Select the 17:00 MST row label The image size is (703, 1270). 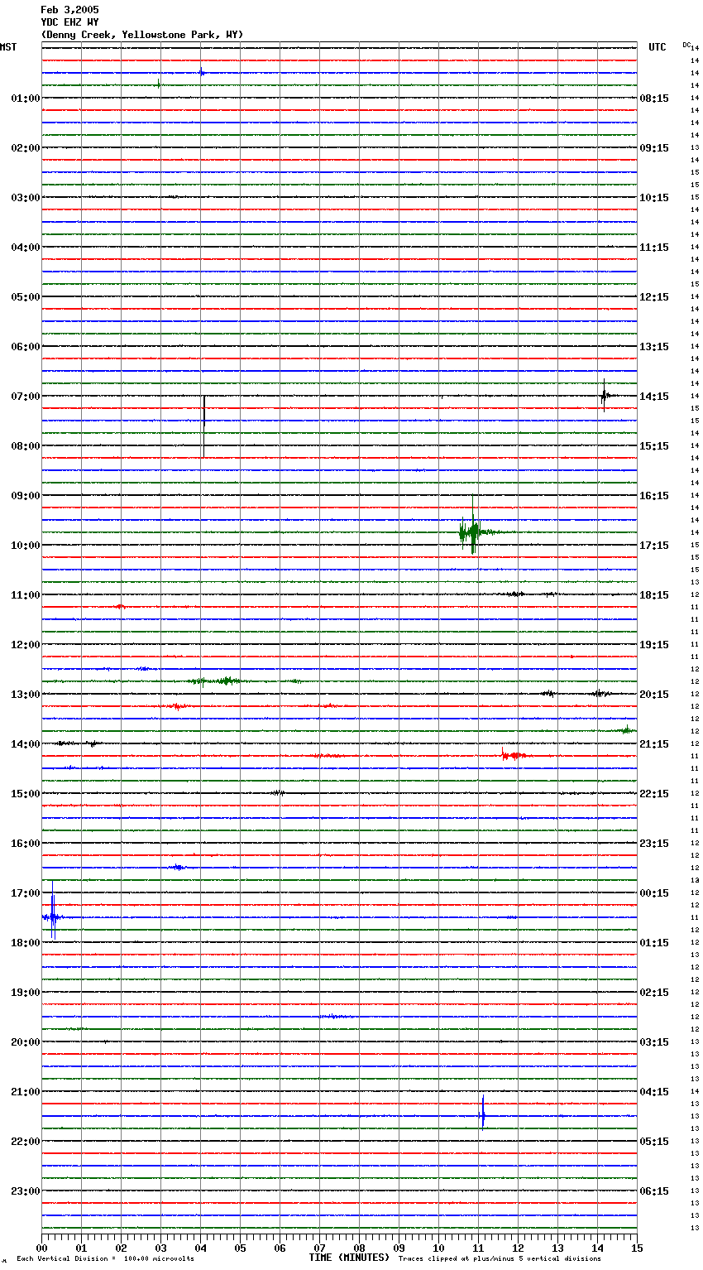tap(26, 893)
